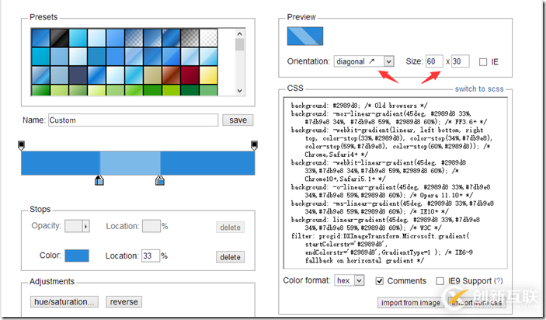Reverse the gradient
This screenshot has width=546, height=320.
point(124,301)
